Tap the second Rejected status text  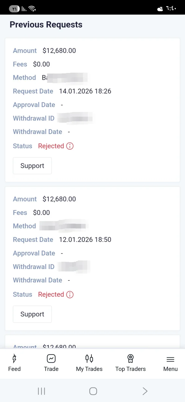tap(51, 294)
